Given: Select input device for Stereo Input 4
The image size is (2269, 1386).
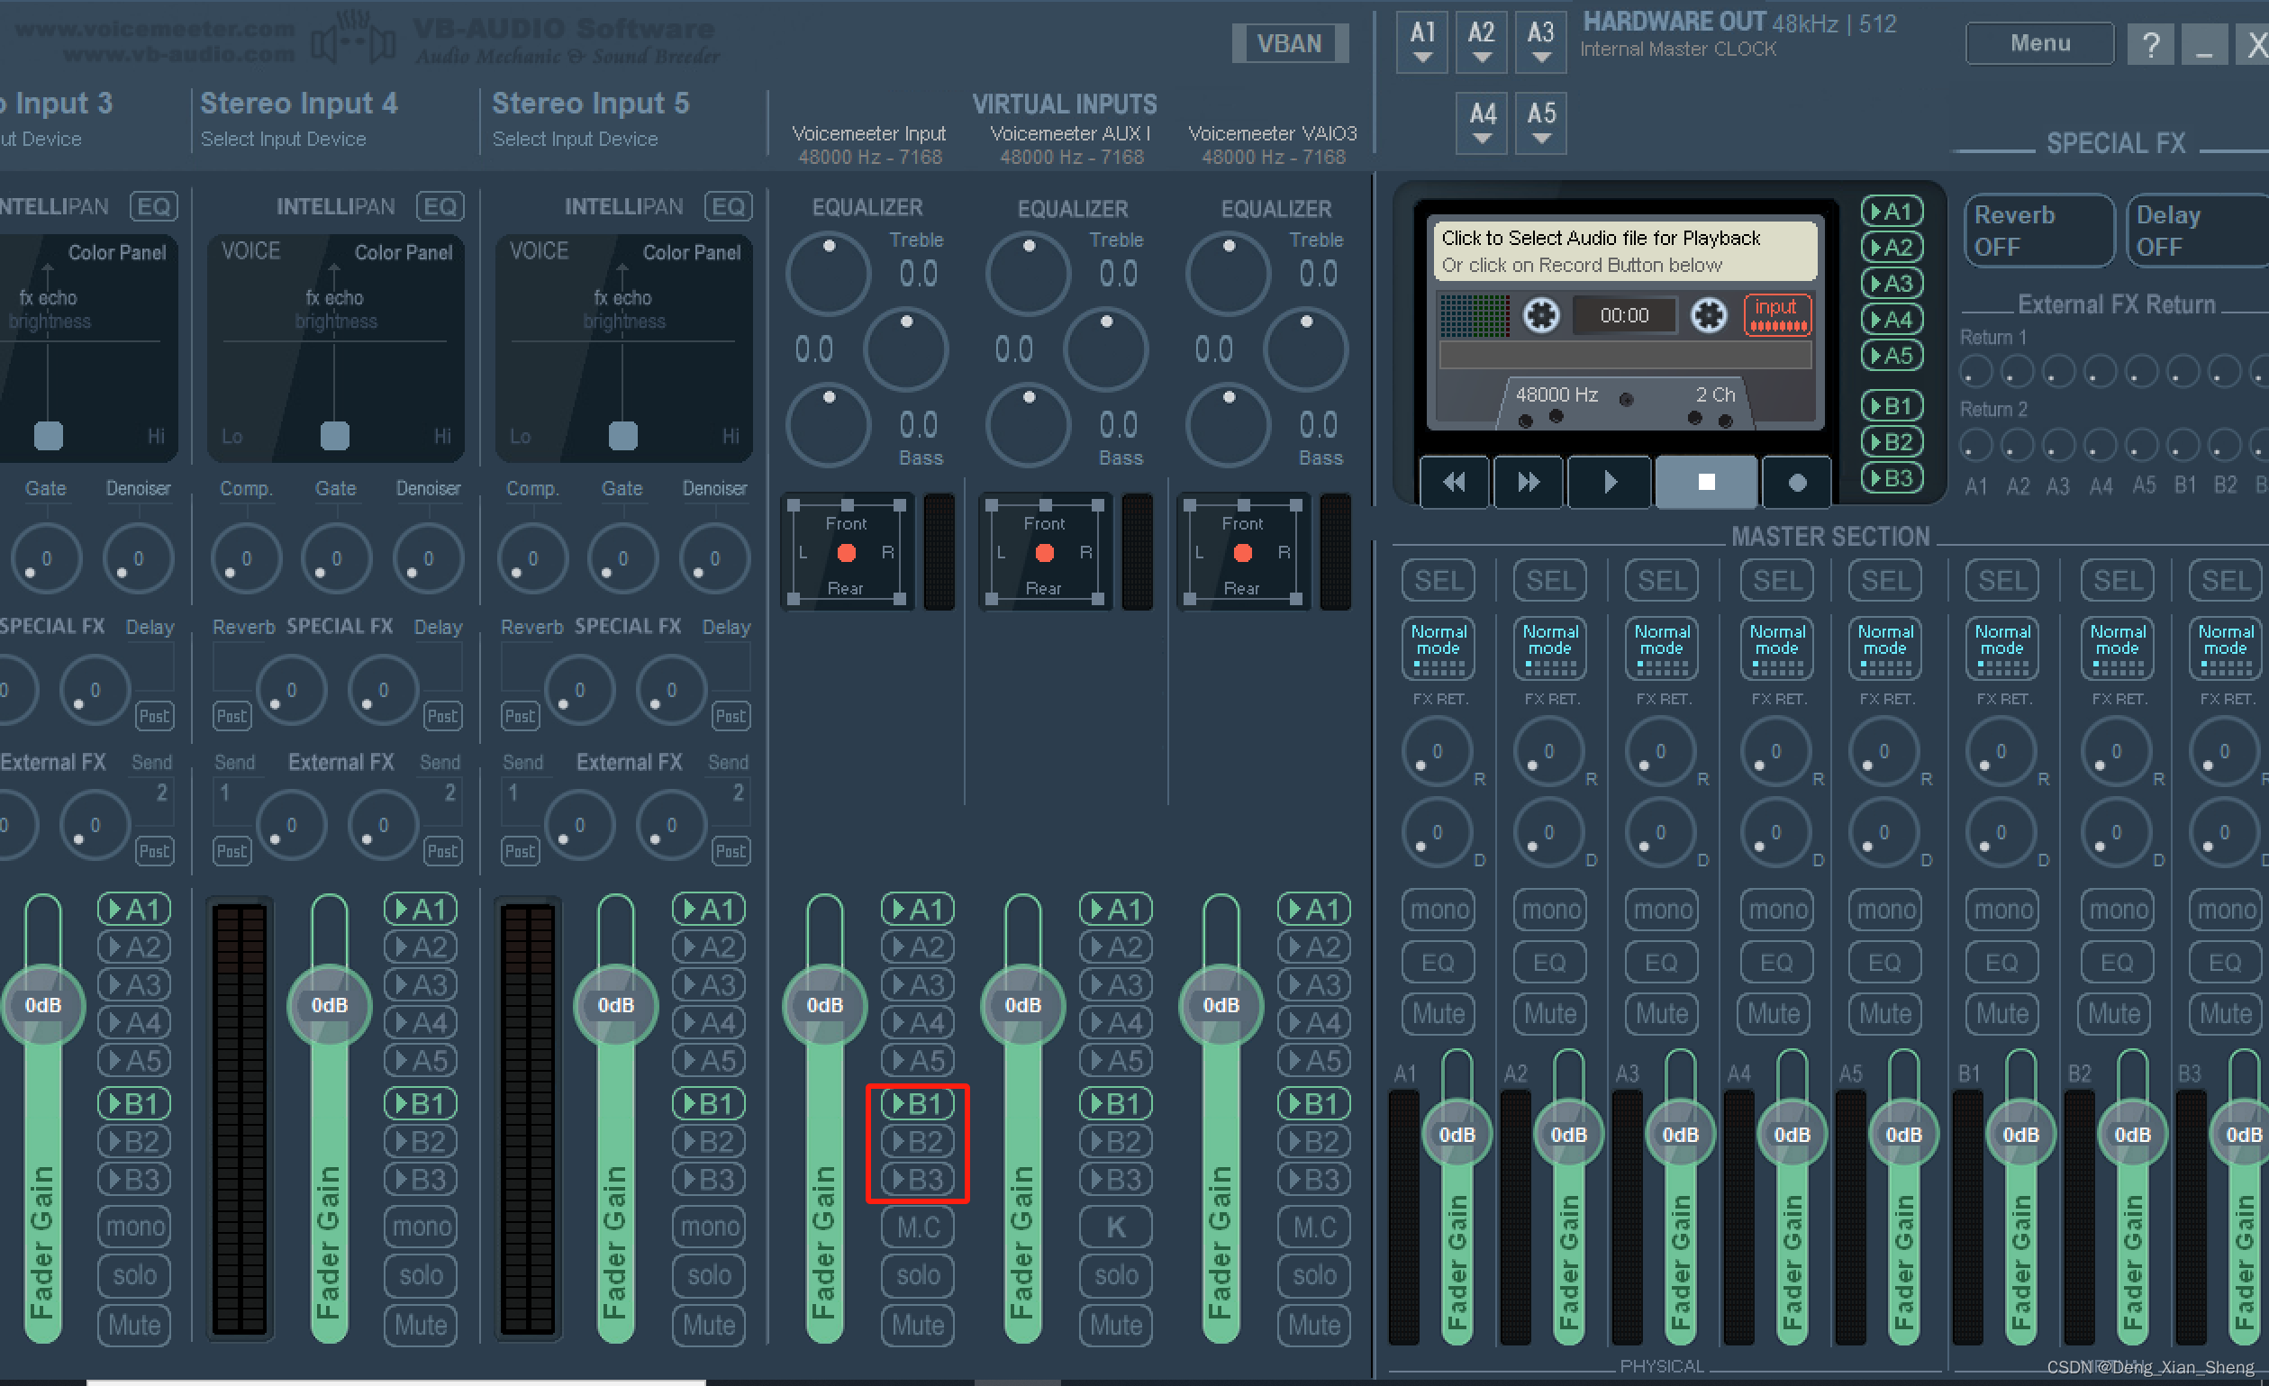Looking at the screenshot, I should click(x=283, y=139).
